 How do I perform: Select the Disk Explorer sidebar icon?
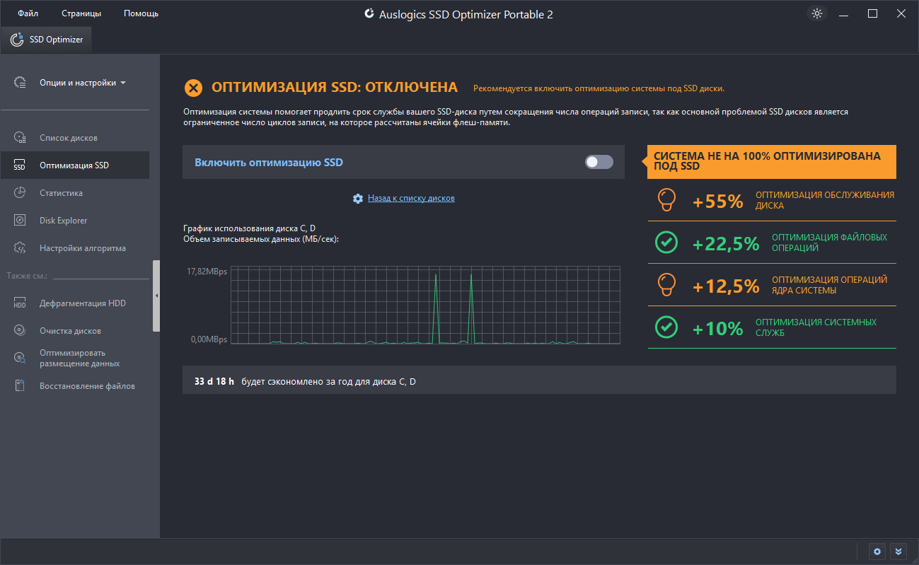(20, 221)
